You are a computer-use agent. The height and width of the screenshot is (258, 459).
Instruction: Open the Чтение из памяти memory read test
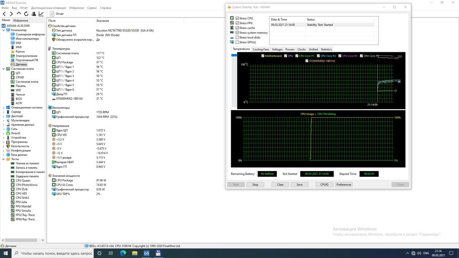coord(27,164)
